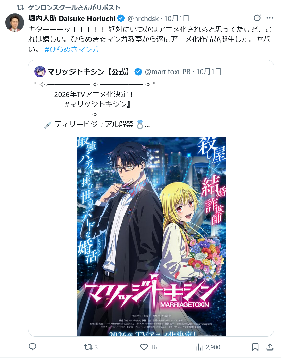Click 堀内大助 Daisuke Horiuchi display name
Screen dimensions: 281x358
click(72, 18)
